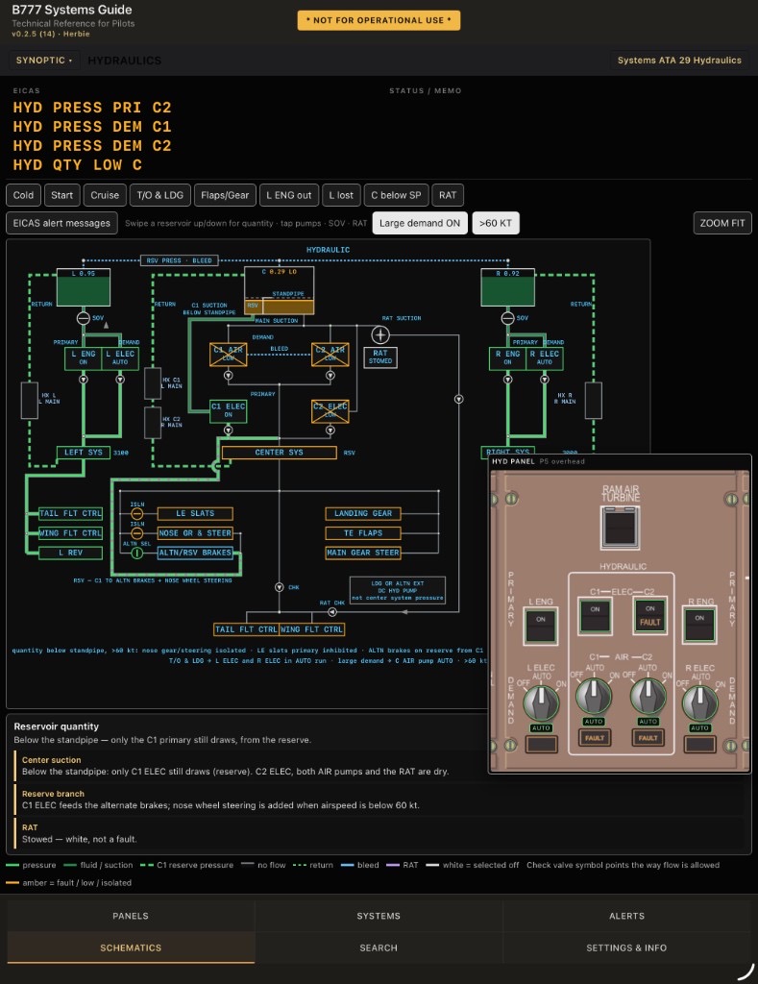Toggle the >60 KT airspeed option
Image resolution: width=758 pixels, height=984 pixels.
[x=496, y=223]
